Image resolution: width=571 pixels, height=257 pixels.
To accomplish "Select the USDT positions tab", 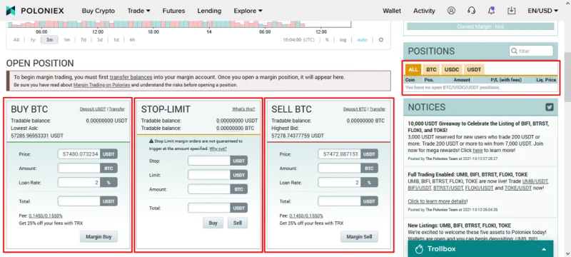I will point(474,69).
